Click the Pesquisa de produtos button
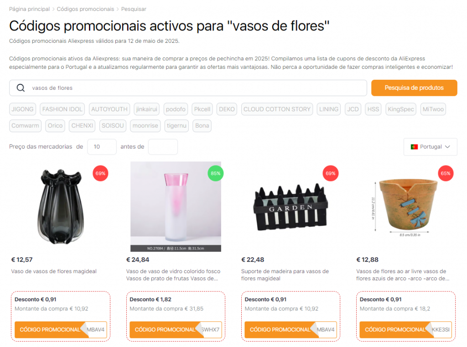Viewport: 467px width, 347px height. pos(414,88)
